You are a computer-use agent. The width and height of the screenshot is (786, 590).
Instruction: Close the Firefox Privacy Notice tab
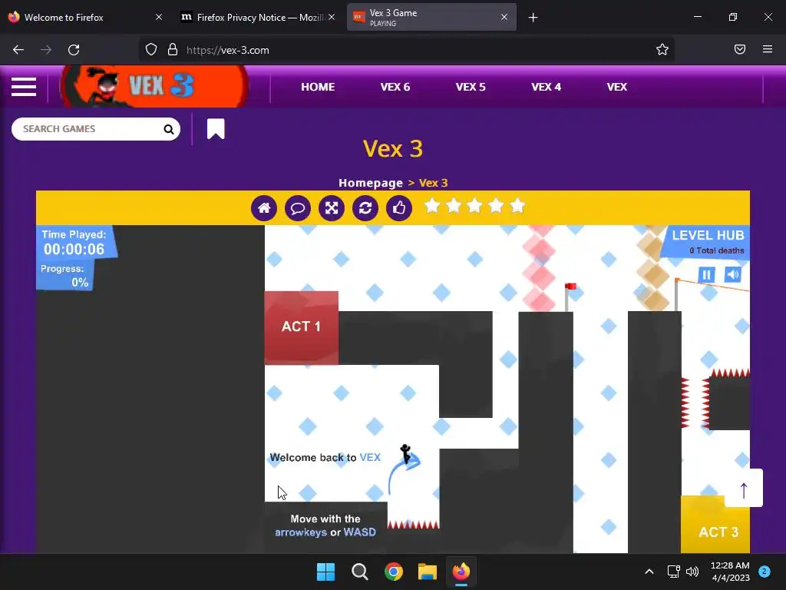click(332, 17)
